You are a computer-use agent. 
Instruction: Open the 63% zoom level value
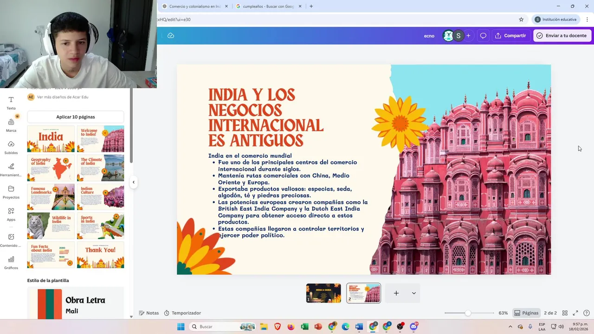tap(503, 313)
